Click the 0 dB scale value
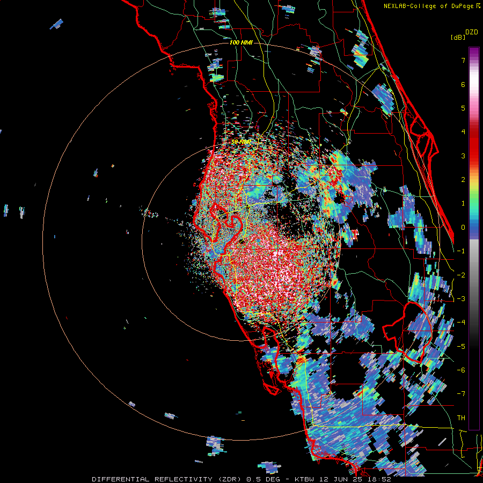This screenshot has width=483, height=483. coord(463,228)
